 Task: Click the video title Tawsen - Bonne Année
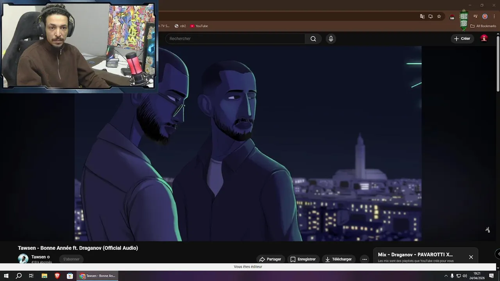(x=78, y=248)
